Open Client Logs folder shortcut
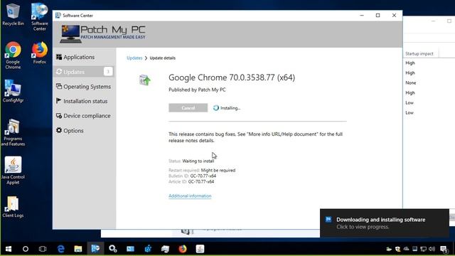 pyautogui.click(x=13, y=207)
